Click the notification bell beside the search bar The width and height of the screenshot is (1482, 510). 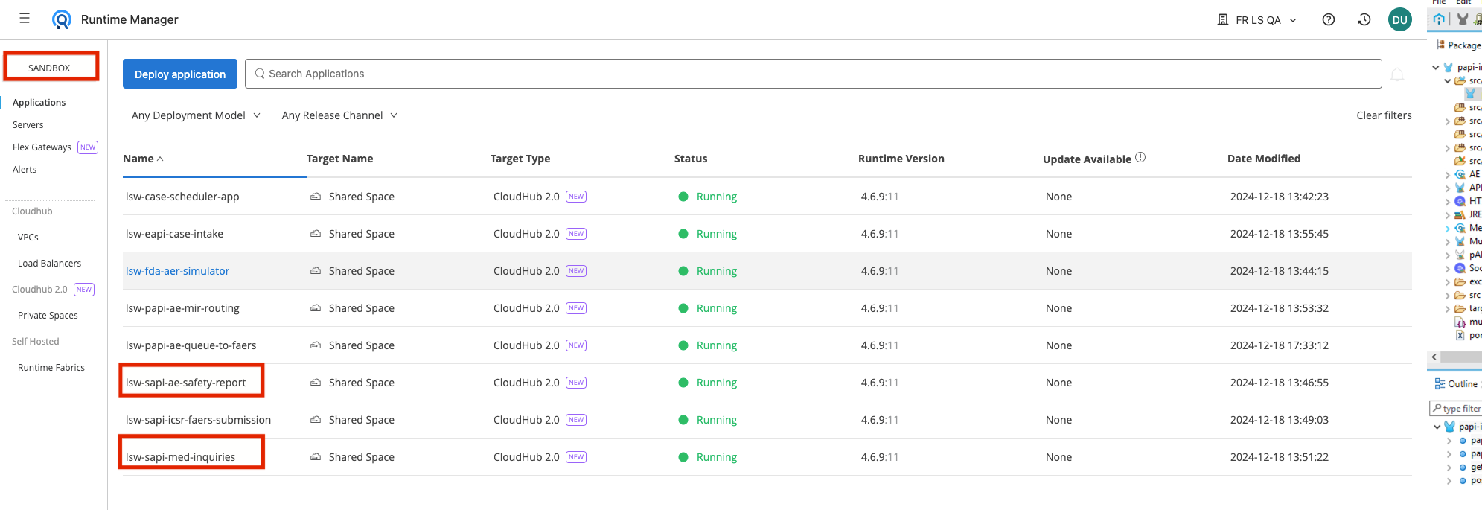(x=1397, y=74)
